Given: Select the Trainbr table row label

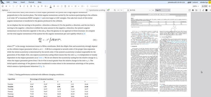Looking at the screenshot, I should tap(10, 87).
